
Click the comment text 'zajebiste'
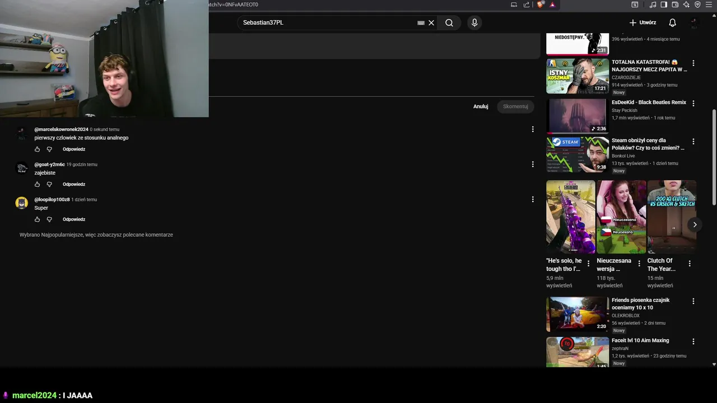click(45, 173)
